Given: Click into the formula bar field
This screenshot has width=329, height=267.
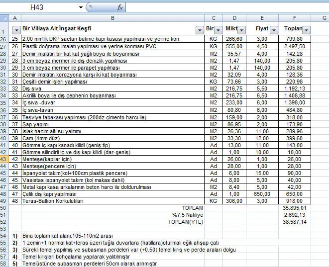Looking at the screenshot, I should [224, 7].
